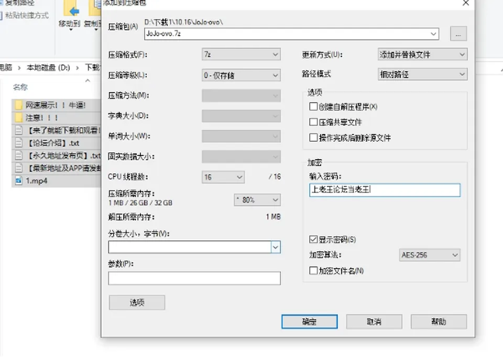This screenshot has width=503, height=357.
Task: Expand the chevron after 本地磁盘 (D:) breadcrumb
Action: [x=78, y=68]
